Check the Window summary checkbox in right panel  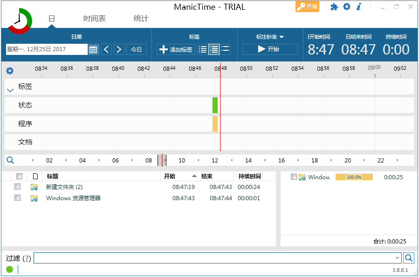tap(294, 176)
